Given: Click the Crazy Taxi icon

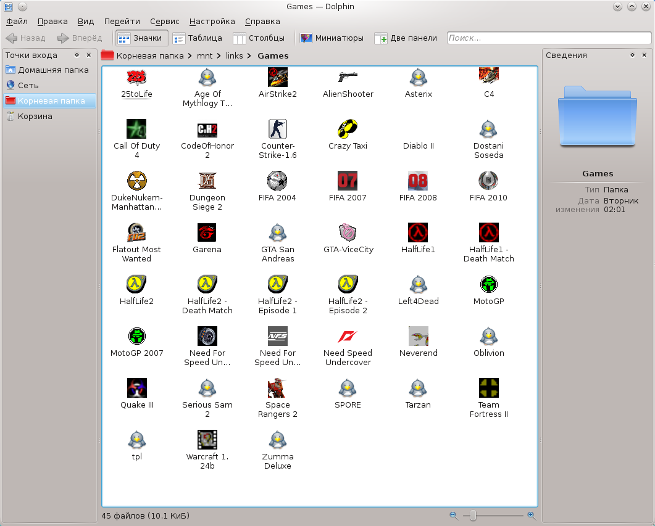Looking at the screenshot, I should click(348, 129).
